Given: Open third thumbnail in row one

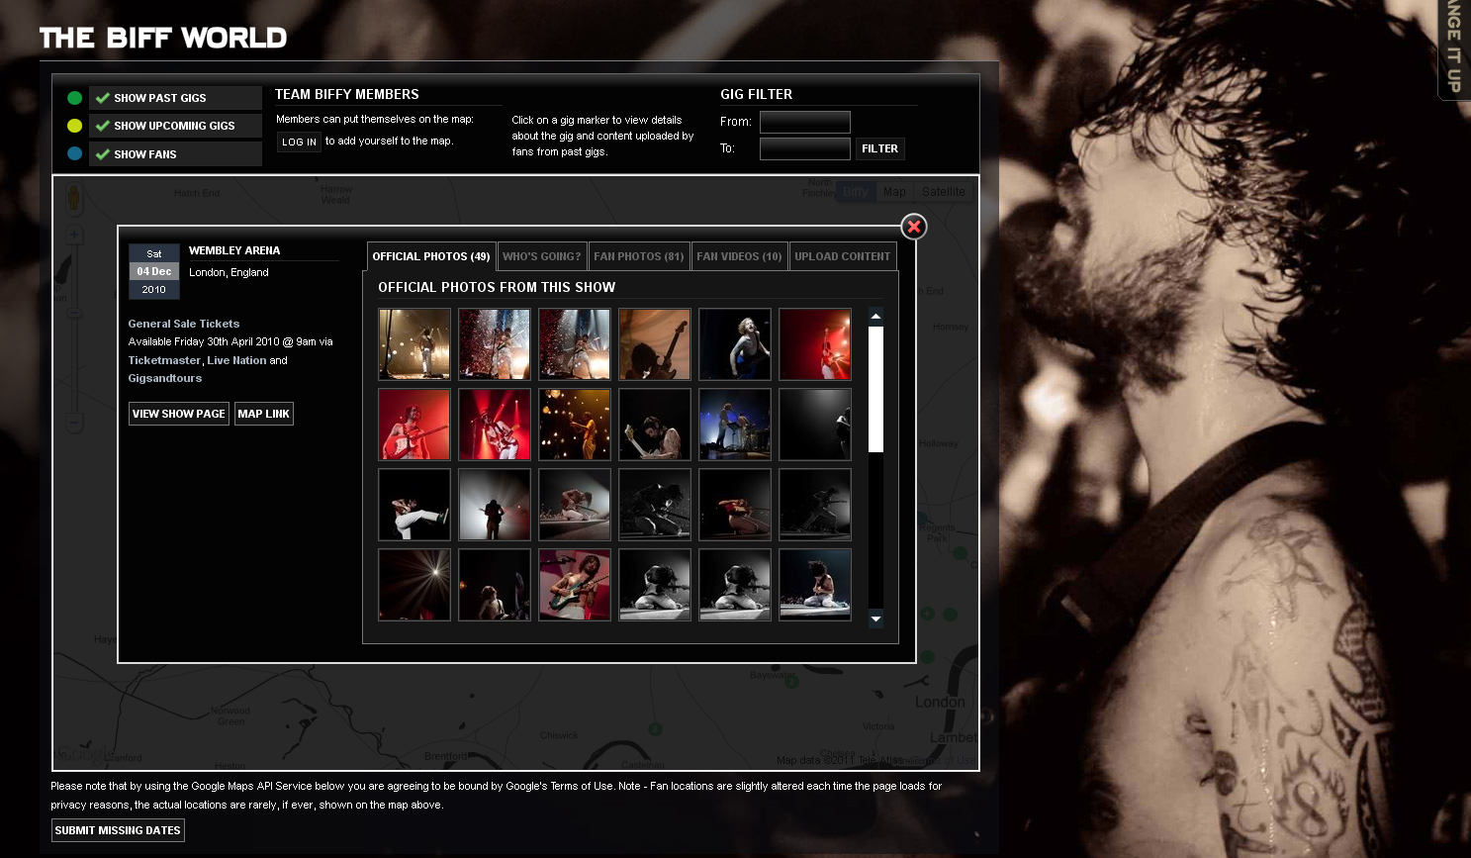Looking at the screenshot, I should tap(575, 344).
